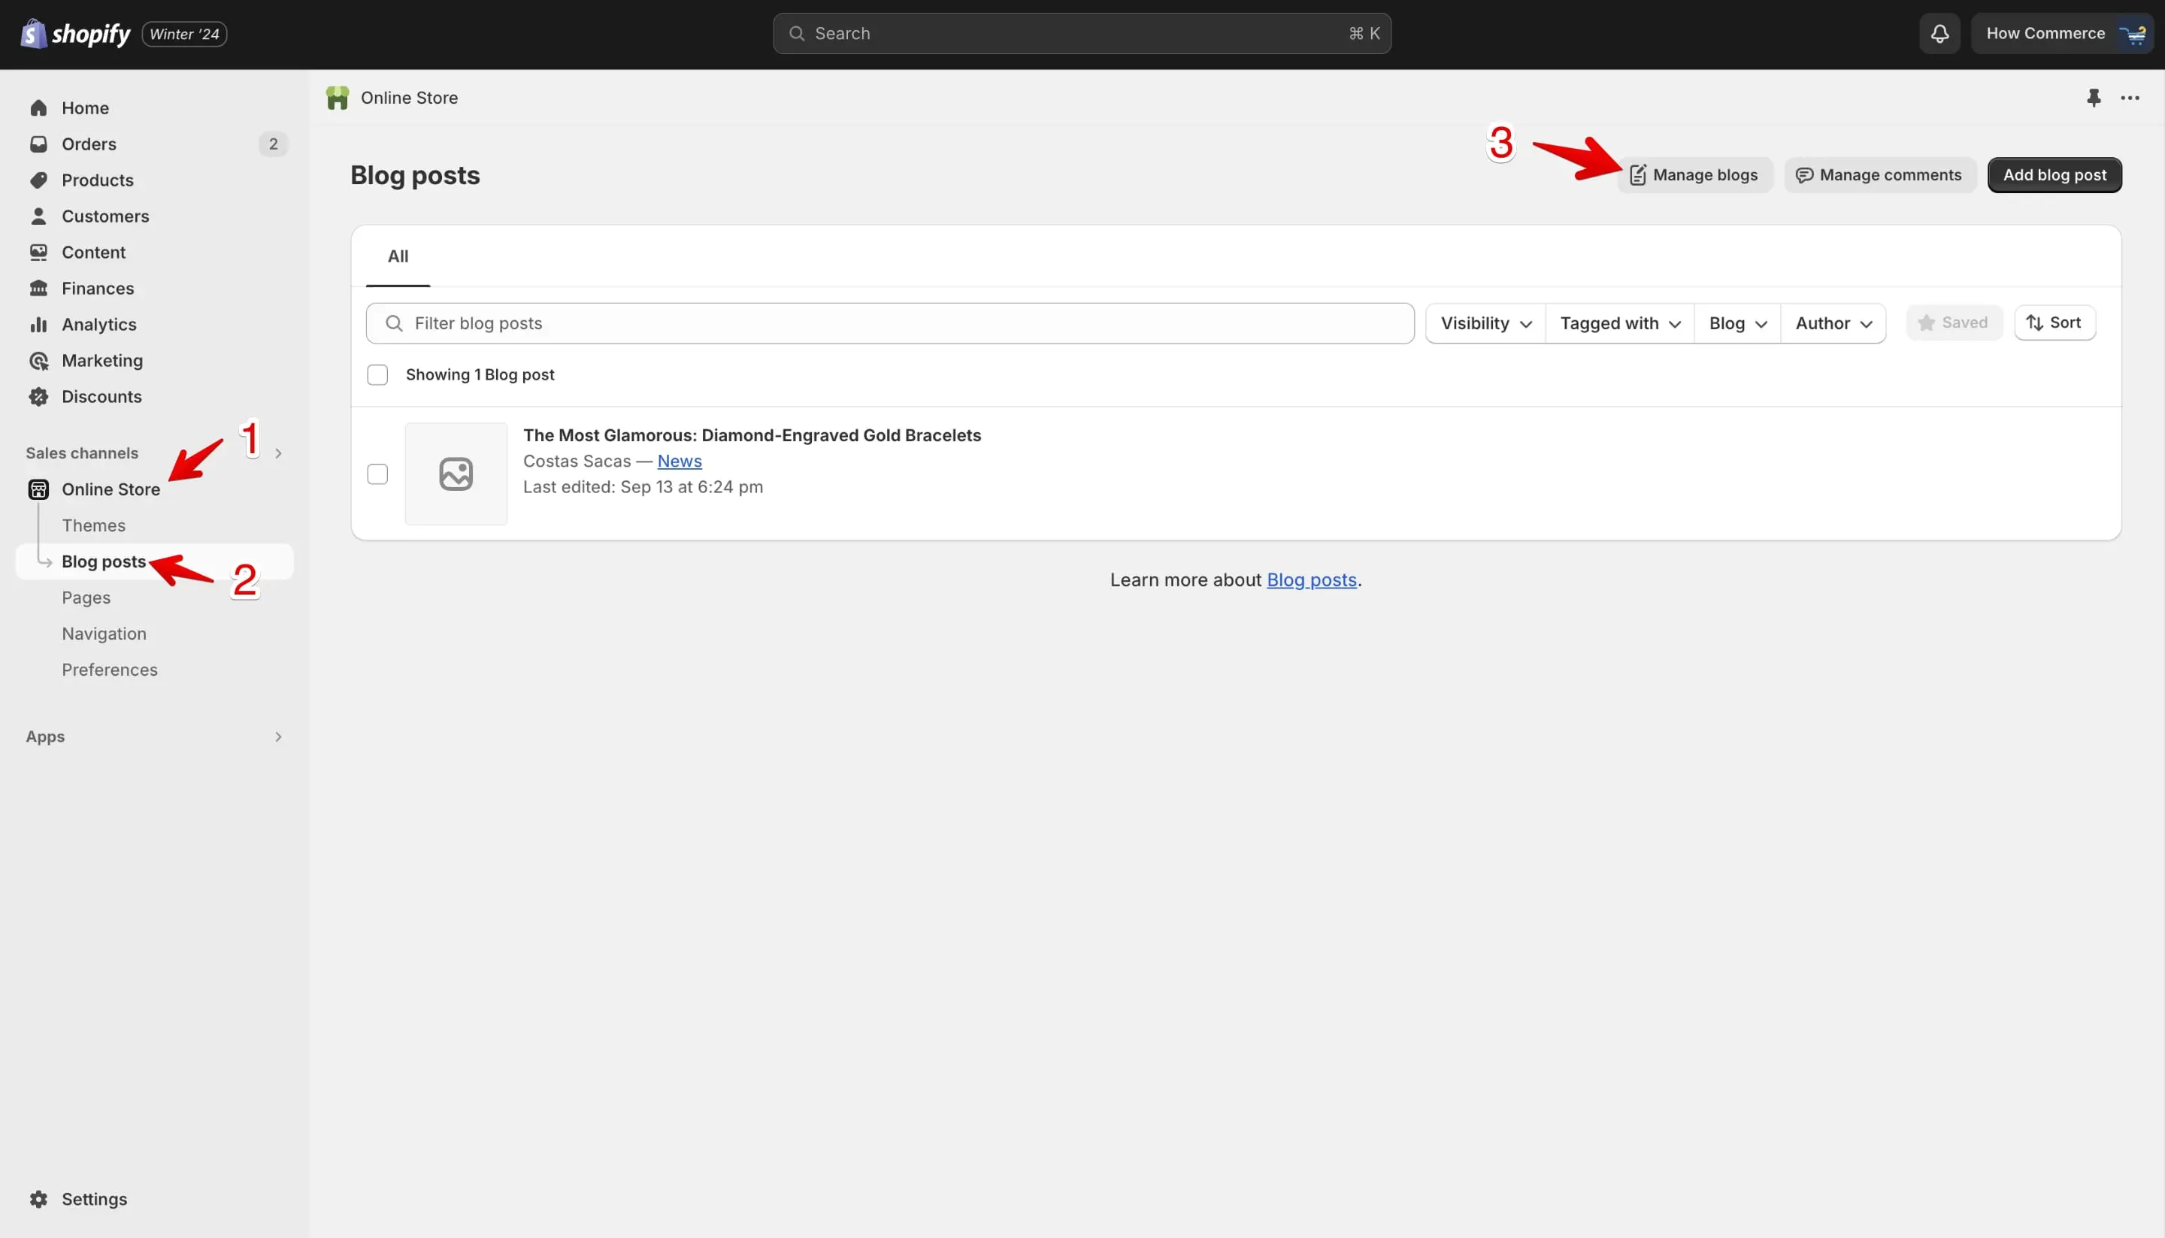2165x1238 pixels.
Task: Click the Finances bank icon
Action: point(38,288)
